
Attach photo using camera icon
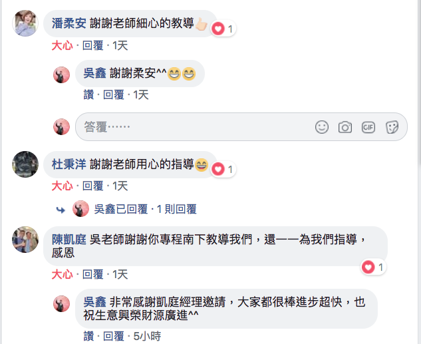[345, 127]
